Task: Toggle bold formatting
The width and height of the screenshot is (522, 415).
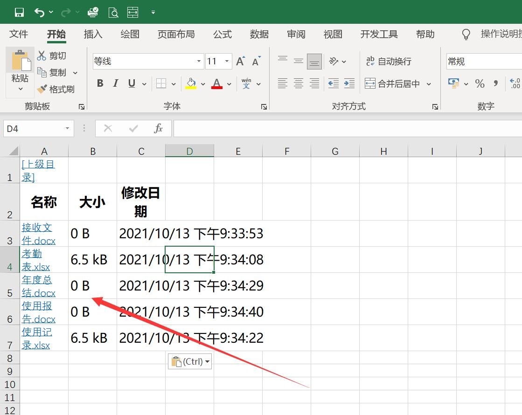Action: coord(100,83)
